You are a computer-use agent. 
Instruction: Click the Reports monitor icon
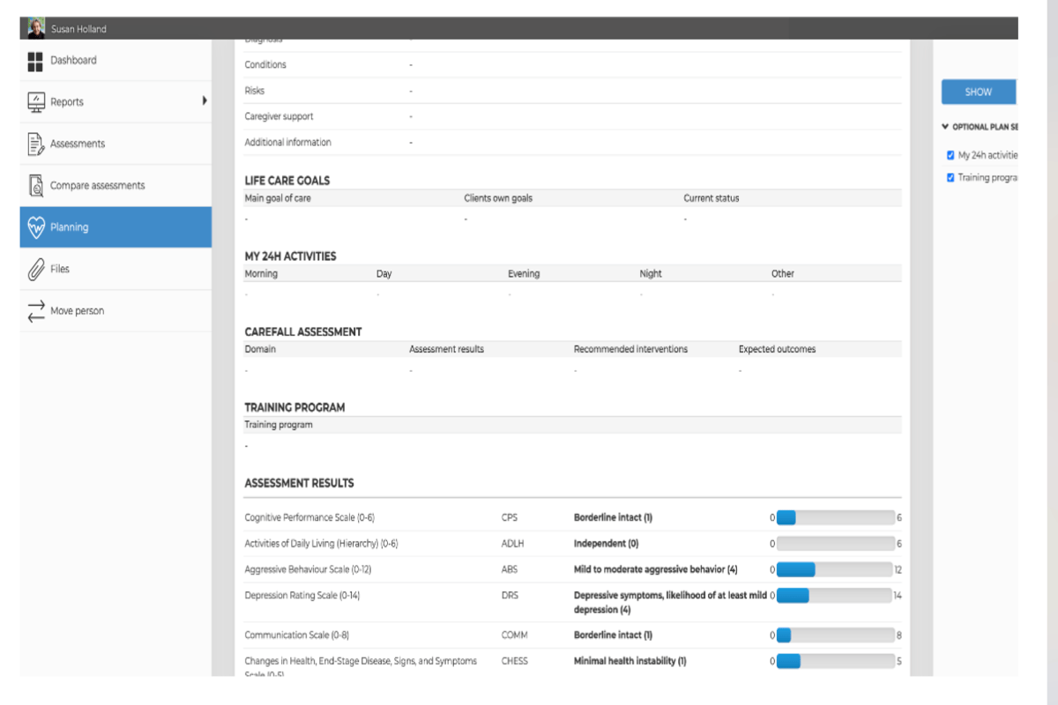[36, 102]
